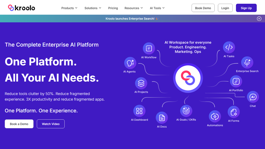Click the Book a Demo hero button
Image resolution: width=265 pixels, height=149 pixels.
click(x=19, y=124)
